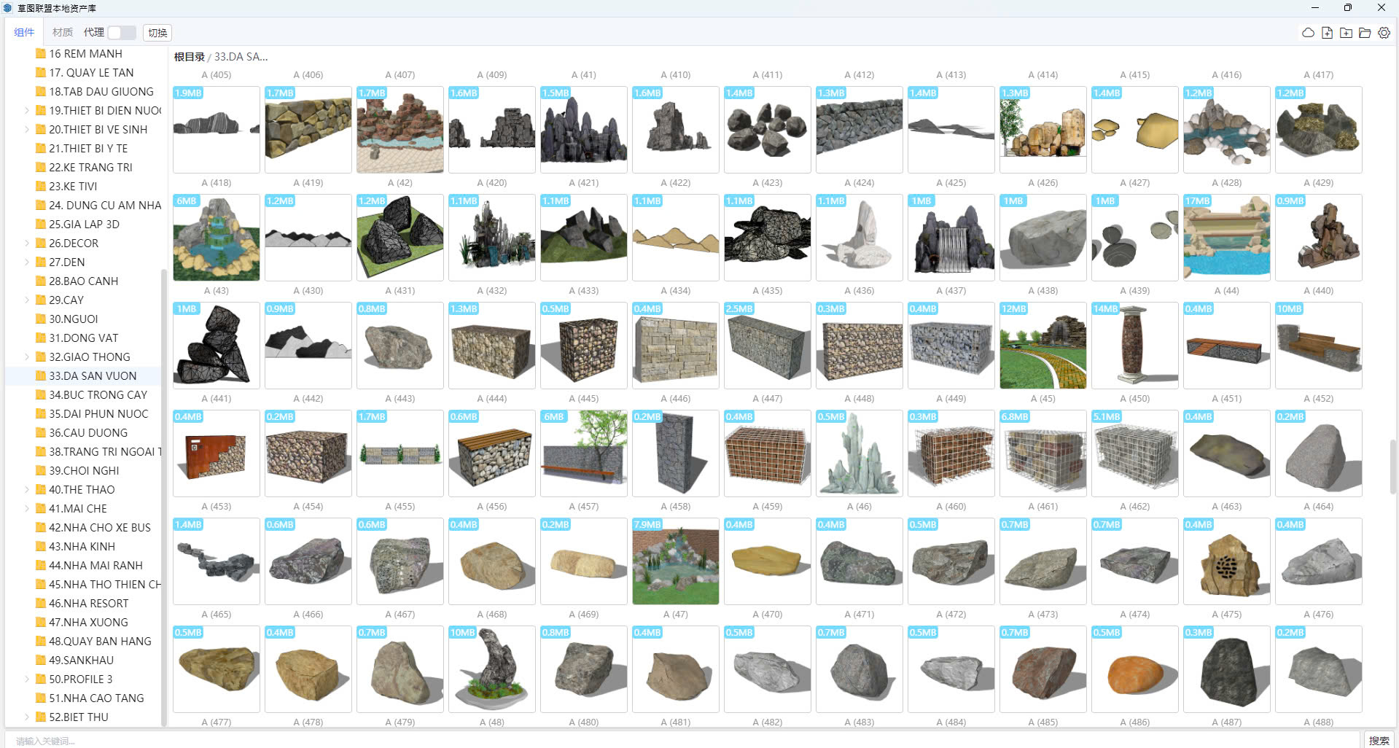1399x748 pixels.
Task: Switch to the 材质 materials tab
Action: click(63, 33)
